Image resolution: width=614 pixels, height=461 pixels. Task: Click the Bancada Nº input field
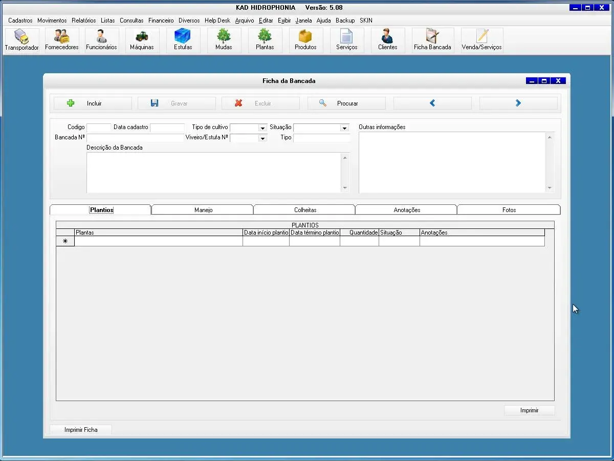(x=135, y=138)
